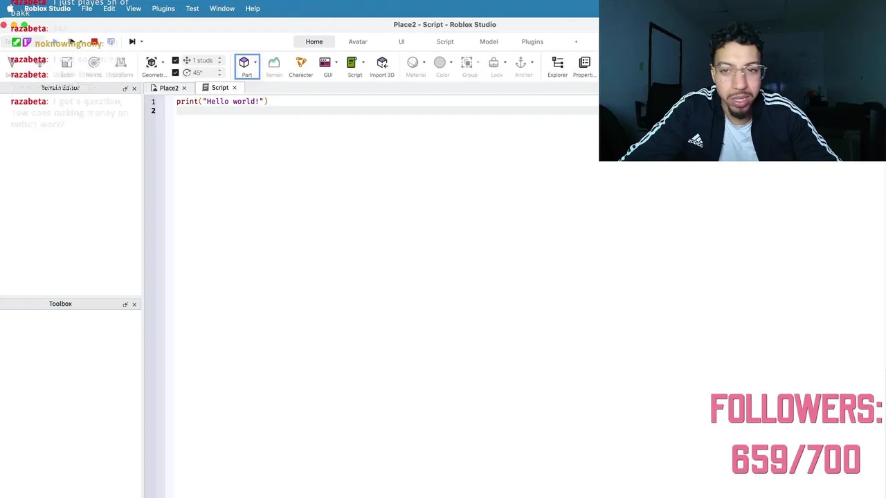Switch to the Script ribbon tab
Image resolution: width=886 pixels, height=498 pixels.
point(445,41)
